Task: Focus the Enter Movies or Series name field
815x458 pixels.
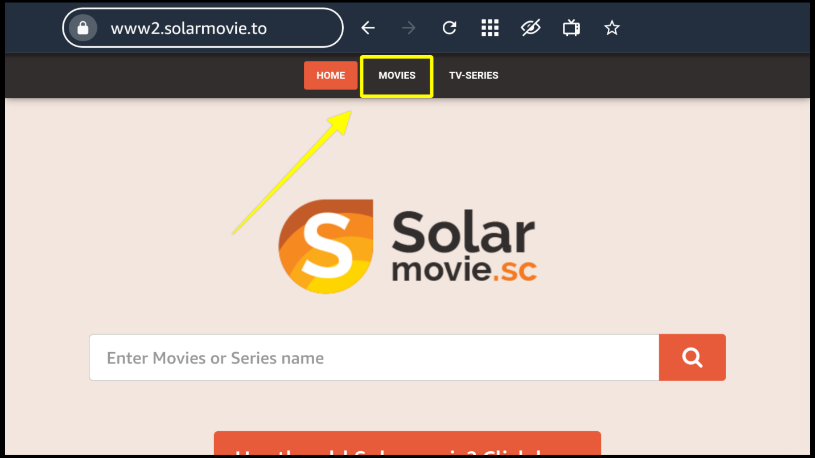Action: (x=374, y=357)
